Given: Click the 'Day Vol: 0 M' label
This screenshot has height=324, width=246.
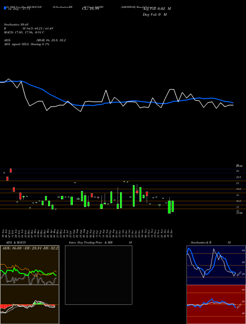Looking at the screenshot, I should tap(154, 15).
